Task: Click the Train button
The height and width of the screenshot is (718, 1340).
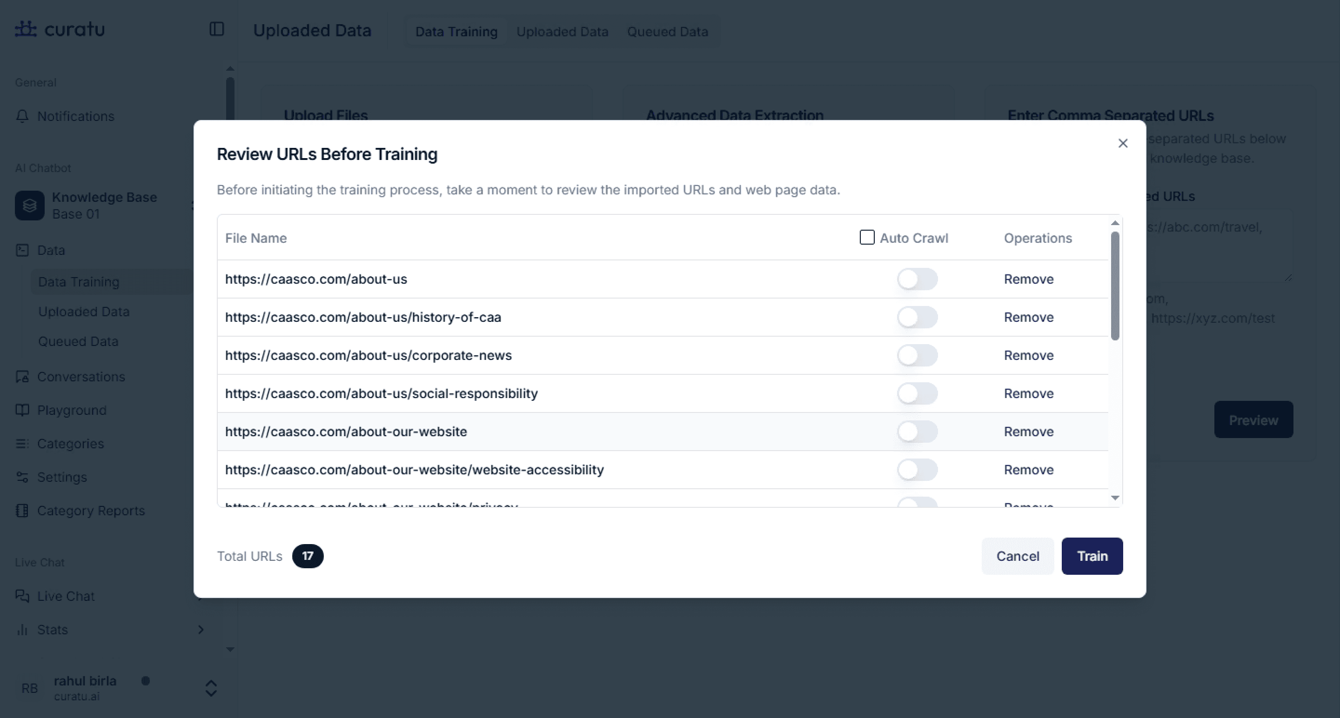Action: click(x=1092, y=556)
